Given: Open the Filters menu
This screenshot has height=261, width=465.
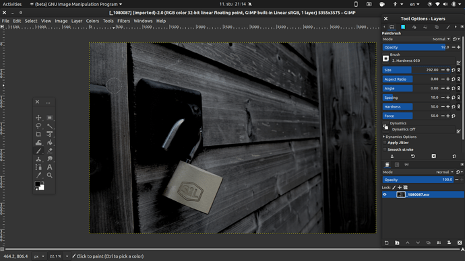Looking at the screenshot, I should tap(123, 21).
